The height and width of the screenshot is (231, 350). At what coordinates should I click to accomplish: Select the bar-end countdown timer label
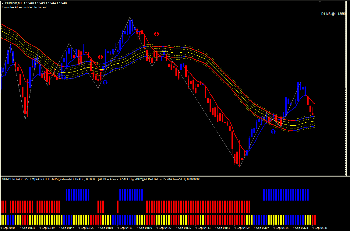click(x=24, y=7)
